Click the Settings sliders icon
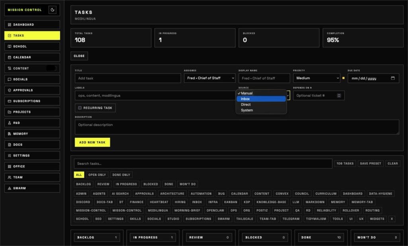408x246 pixels. pos(10,156)
